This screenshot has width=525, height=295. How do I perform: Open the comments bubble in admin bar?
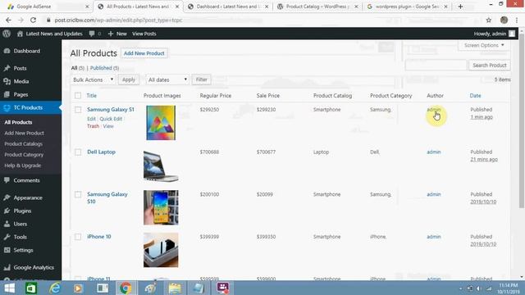point(92,34)
